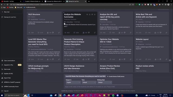Open comments on SILO Structure card

[38, 33]
